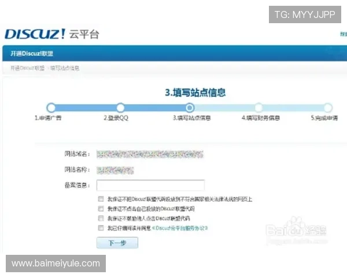
Task: Click step 5 完成申请 circle marker
Action: [328, 108]
